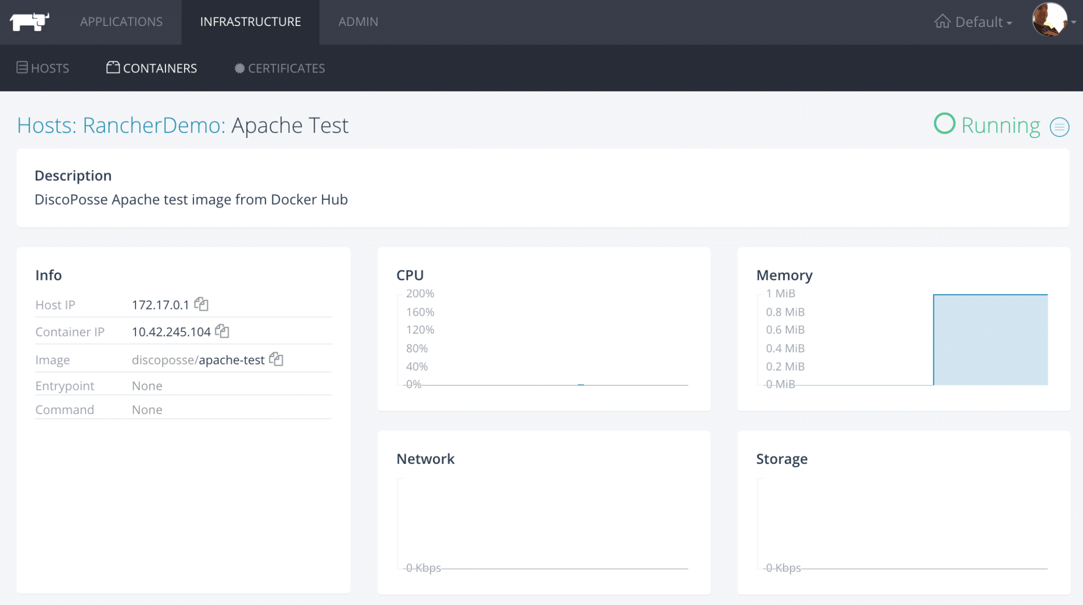This screenshot has width=1083, height=605.
Task: Switch to the Applications tab
Action: (121, 22)
